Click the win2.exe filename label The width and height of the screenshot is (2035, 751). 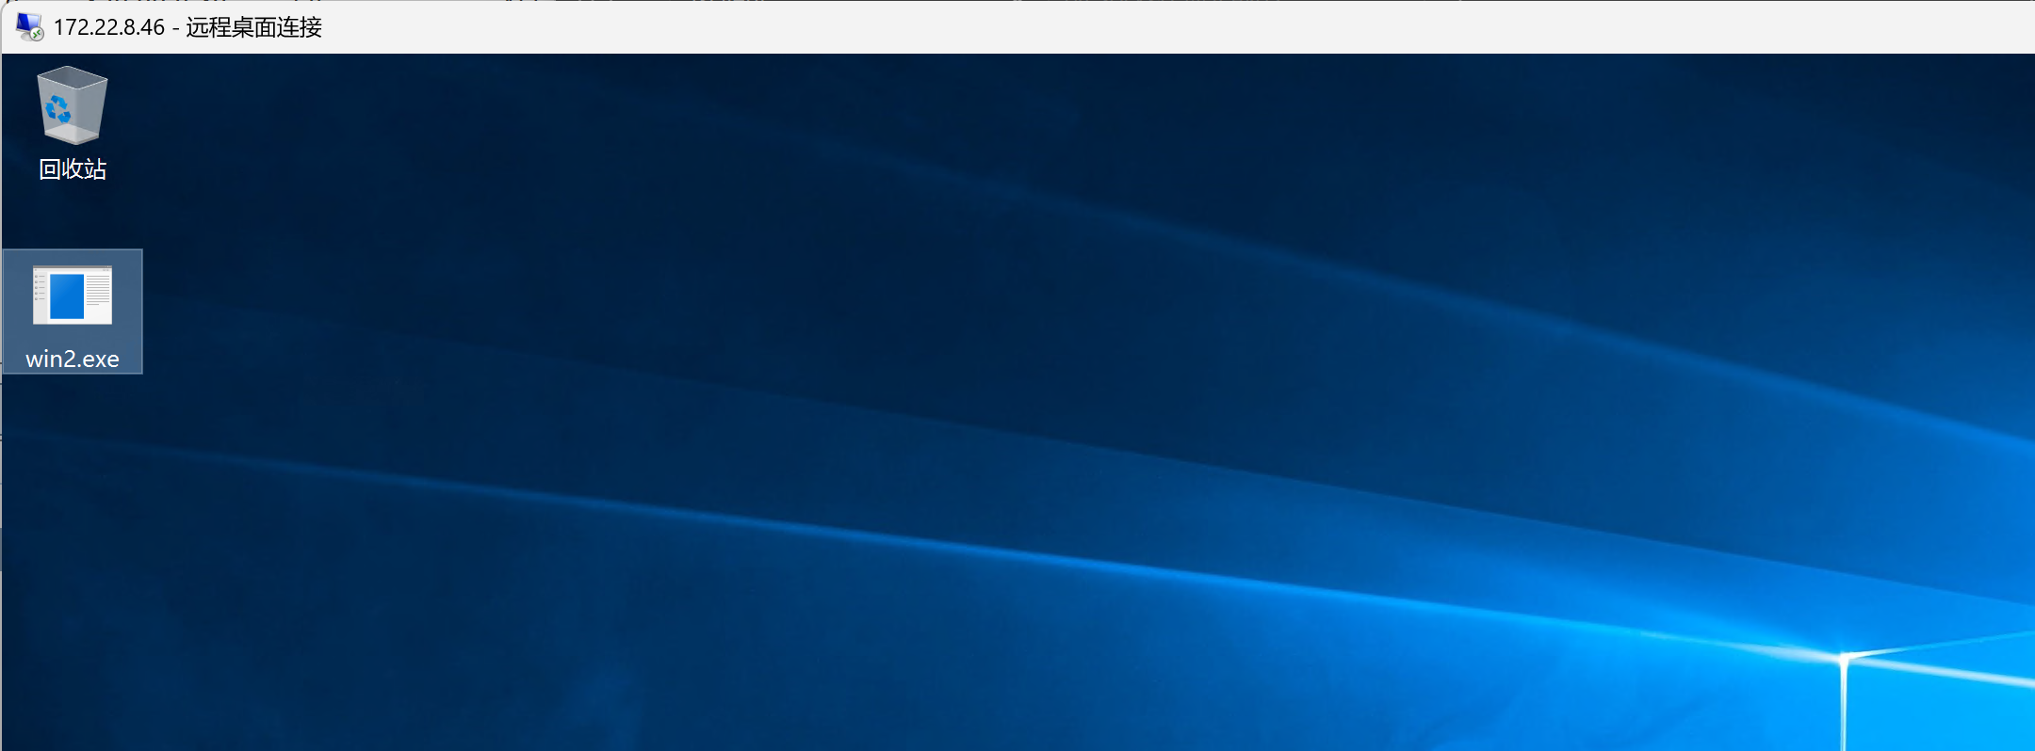click(x=73, y=359)
